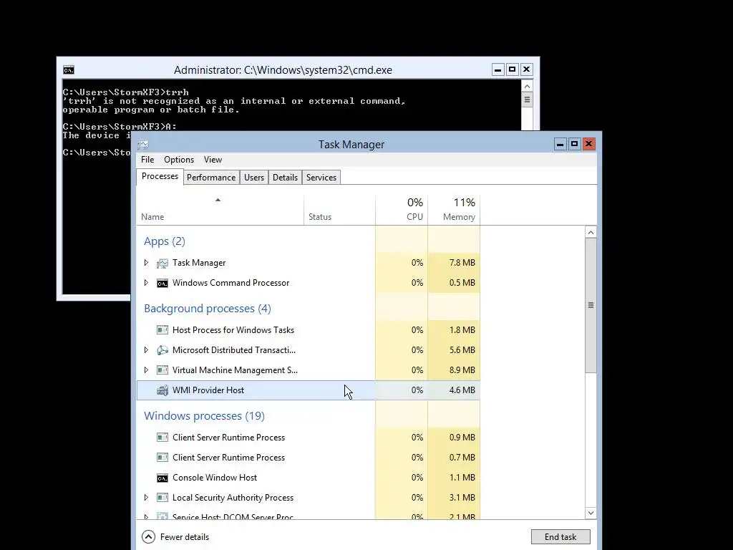Click the Microsoft Distributed Transaction icon
733x550 pixels.
[162, 350]
